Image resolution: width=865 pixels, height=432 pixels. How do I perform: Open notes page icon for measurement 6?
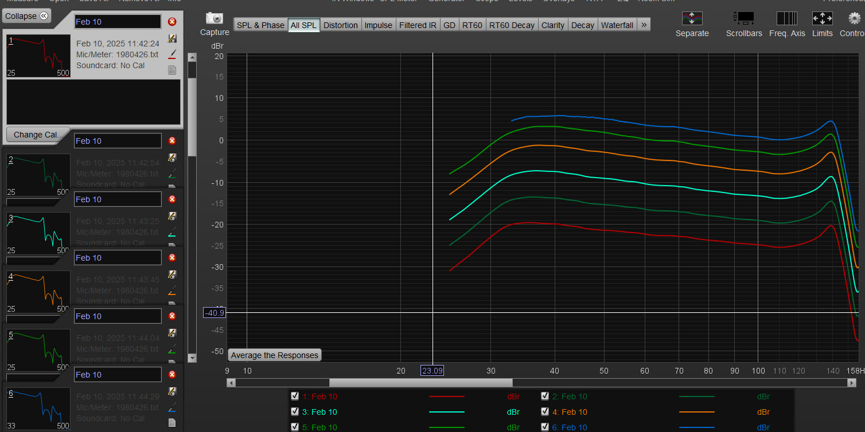[172, 423]
